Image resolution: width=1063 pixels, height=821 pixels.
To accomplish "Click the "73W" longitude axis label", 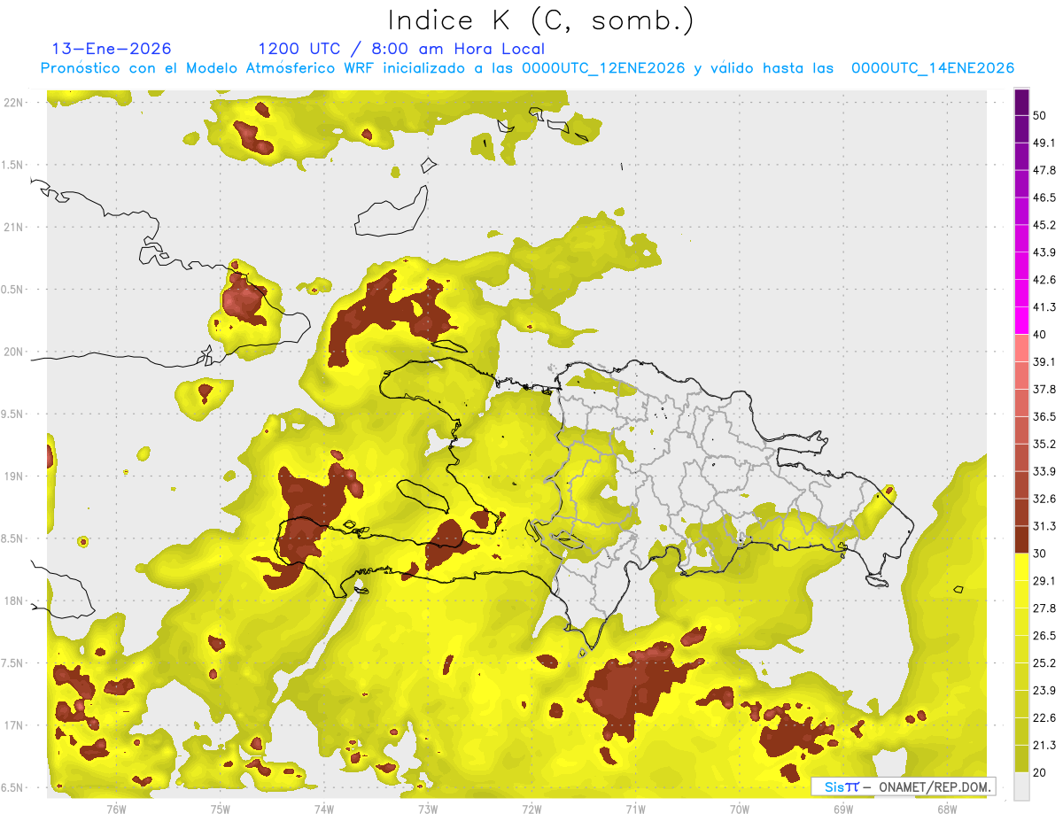I will (x=428, y=809).
